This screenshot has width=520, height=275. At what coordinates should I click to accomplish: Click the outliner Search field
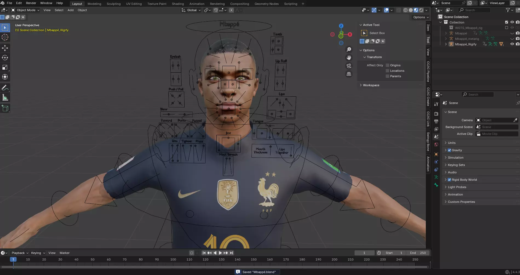(x=475, y=10)
